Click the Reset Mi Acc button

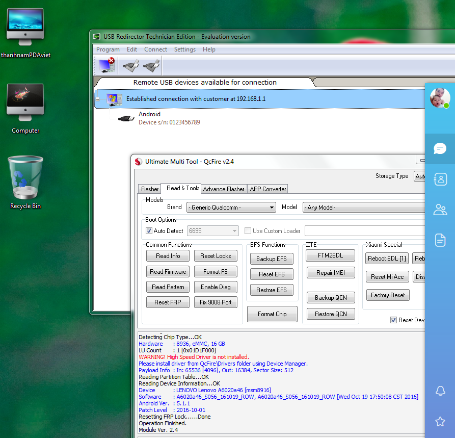tap(387, 276)
